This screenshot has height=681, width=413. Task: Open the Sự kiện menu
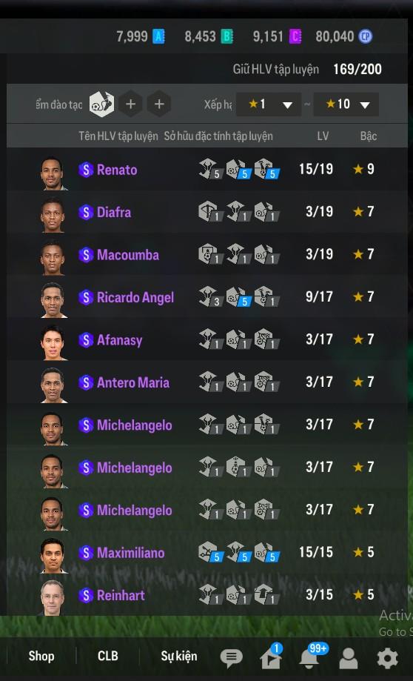pos(178,656)
